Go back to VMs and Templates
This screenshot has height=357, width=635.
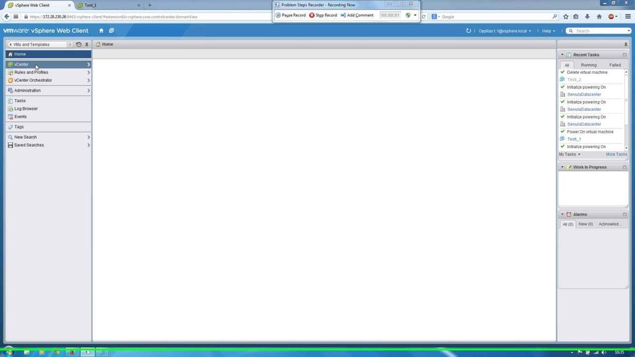37,45
